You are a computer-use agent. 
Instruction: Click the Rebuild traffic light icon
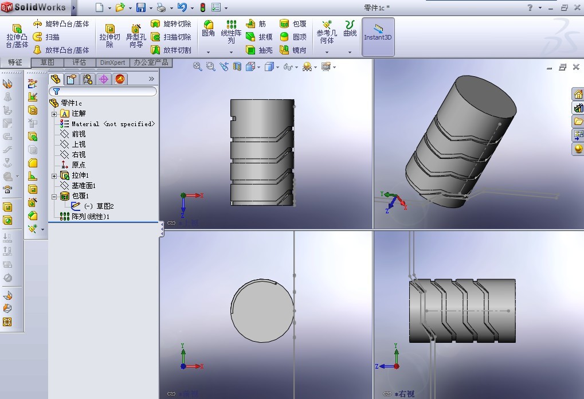coord(203,7)
